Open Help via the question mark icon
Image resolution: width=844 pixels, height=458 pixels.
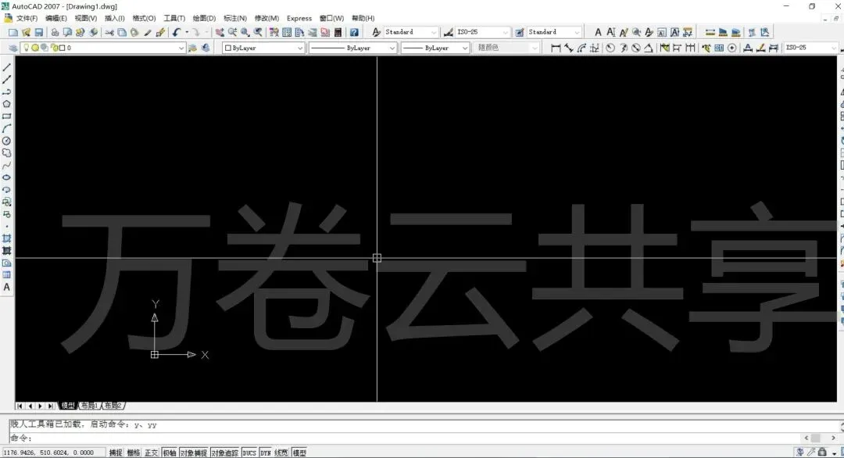click(x=354, y=32)
